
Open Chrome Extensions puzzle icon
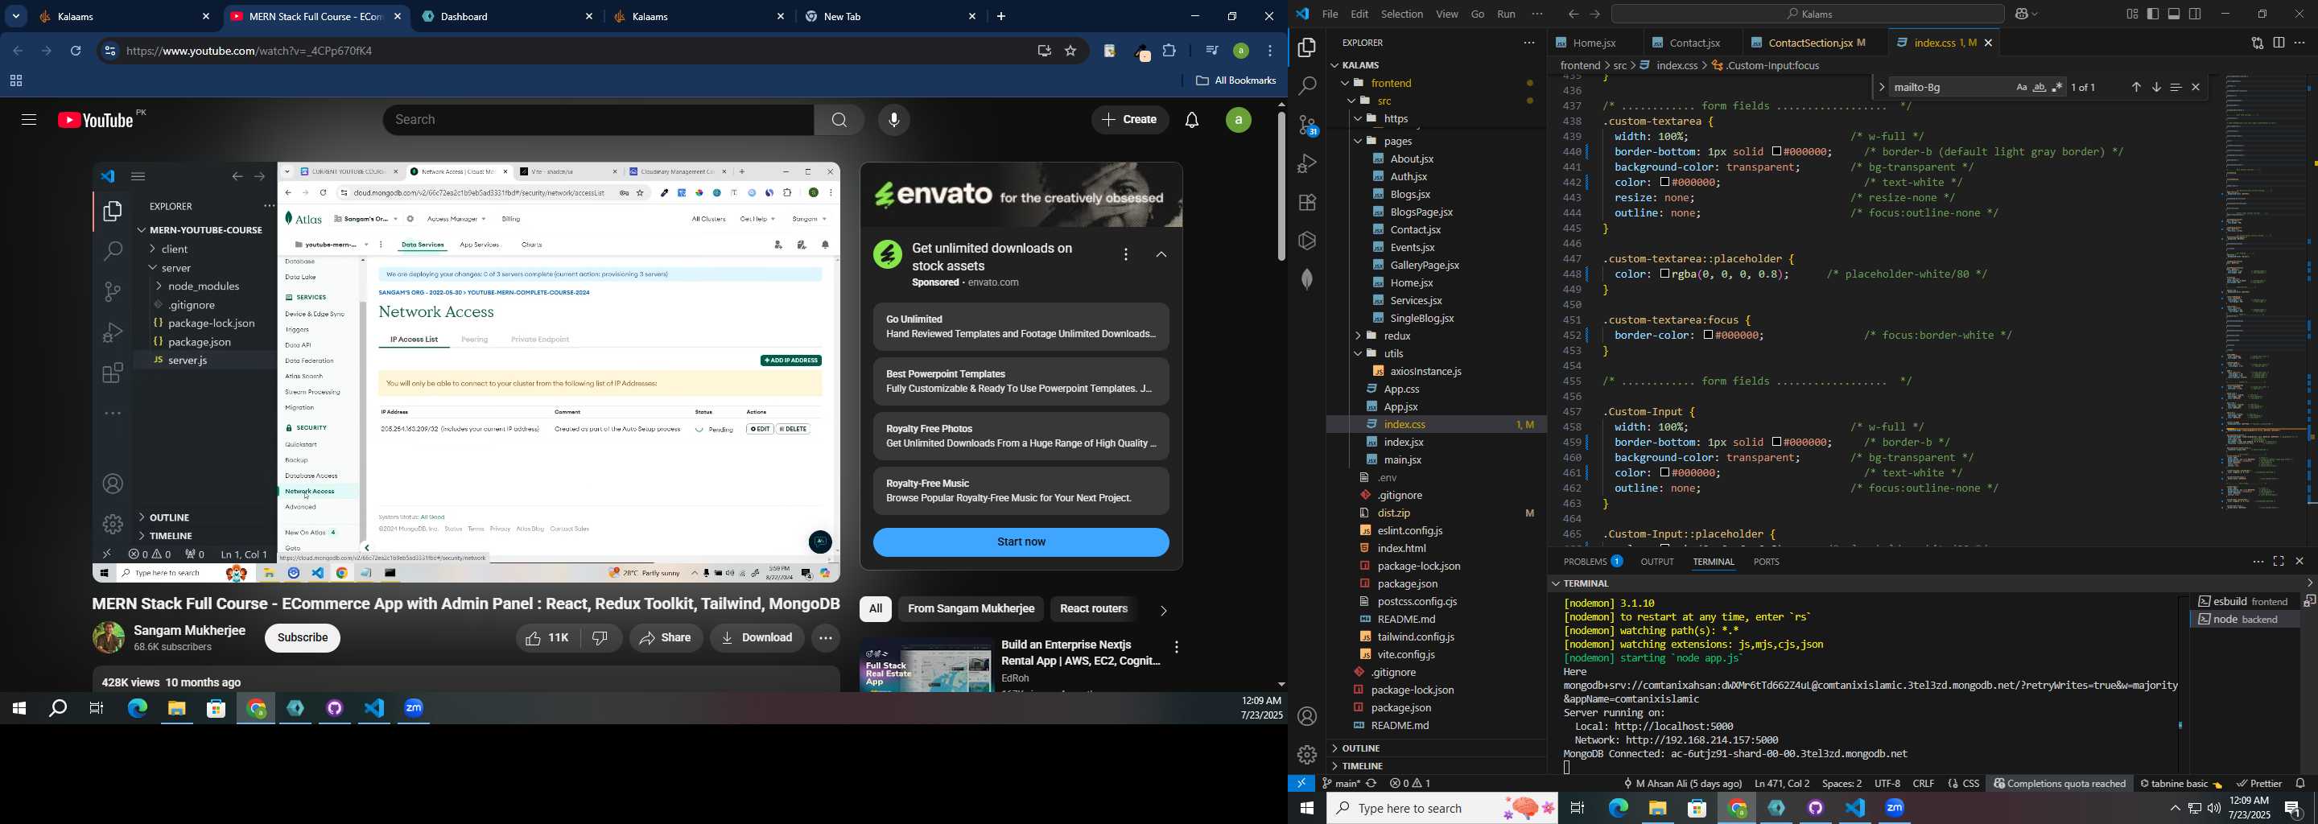coord(1169,51)
